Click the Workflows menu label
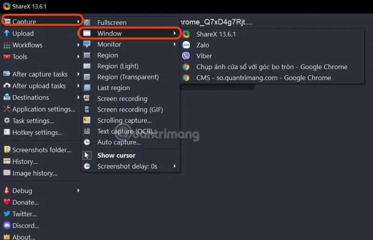This screenshot has height=240, width=373. 28,45
